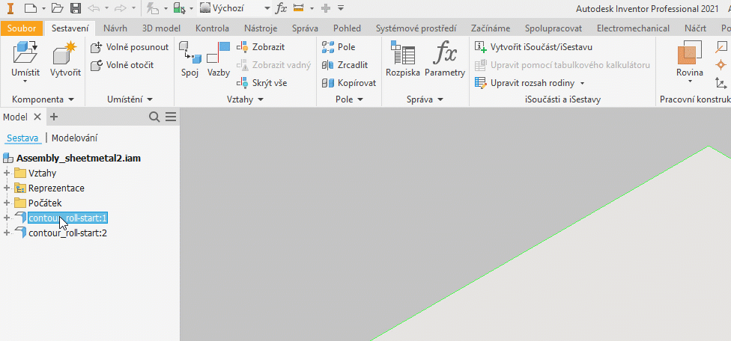
Task: Click Zobrazit relationships
Action: [261, 47]
